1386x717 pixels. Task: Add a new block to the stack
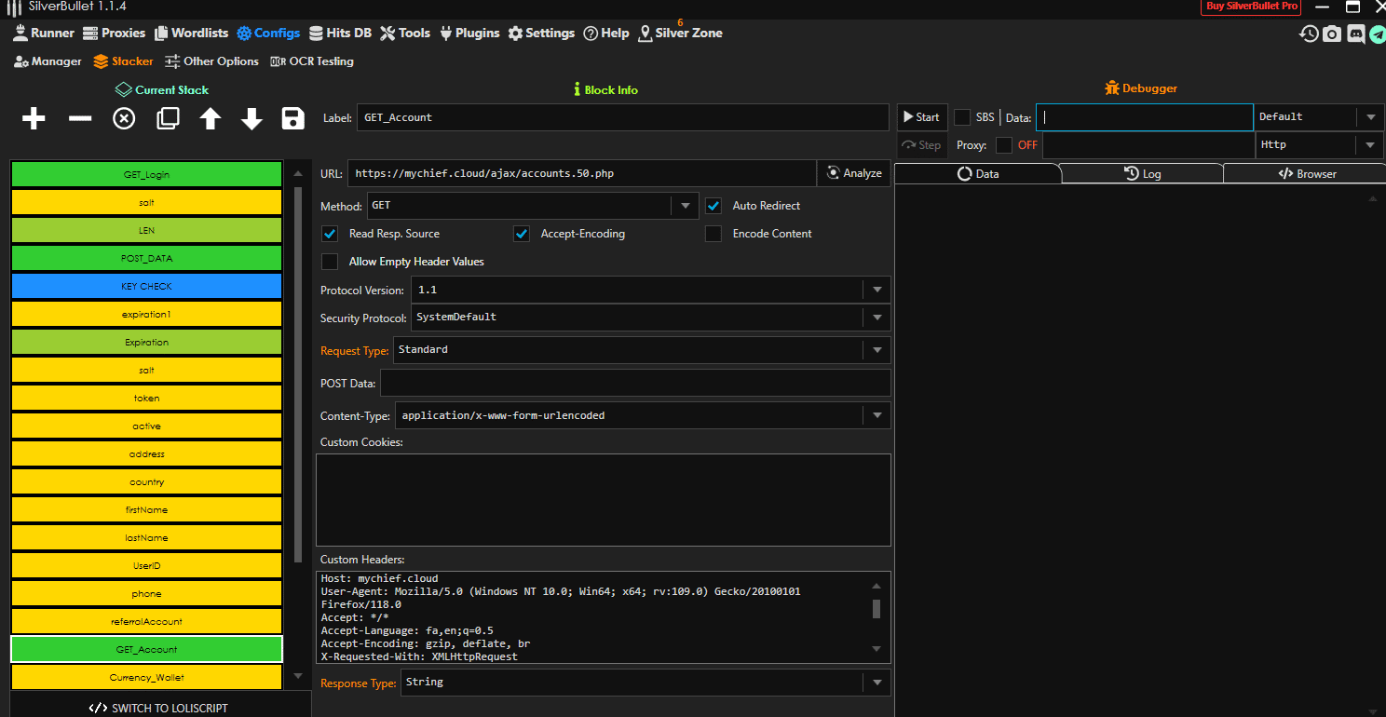click(x=34, y=119)
